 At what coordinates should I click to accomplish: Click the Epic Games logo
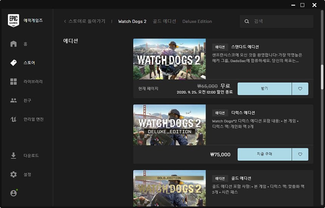pyautogui.click(x=14, y=20)
